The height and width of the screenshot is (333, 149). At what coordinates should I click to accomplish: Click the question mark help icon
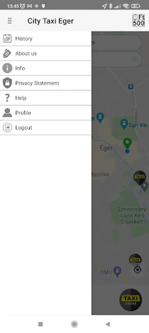tap(7, 98)
